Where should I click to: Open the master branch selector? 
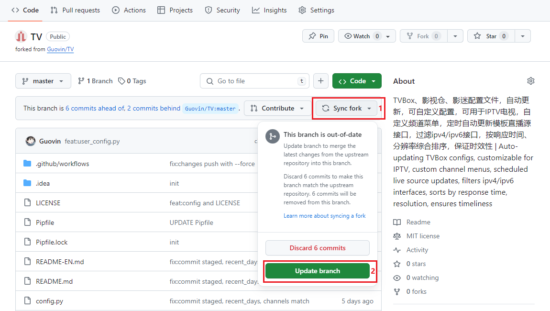tap(43, 81)
